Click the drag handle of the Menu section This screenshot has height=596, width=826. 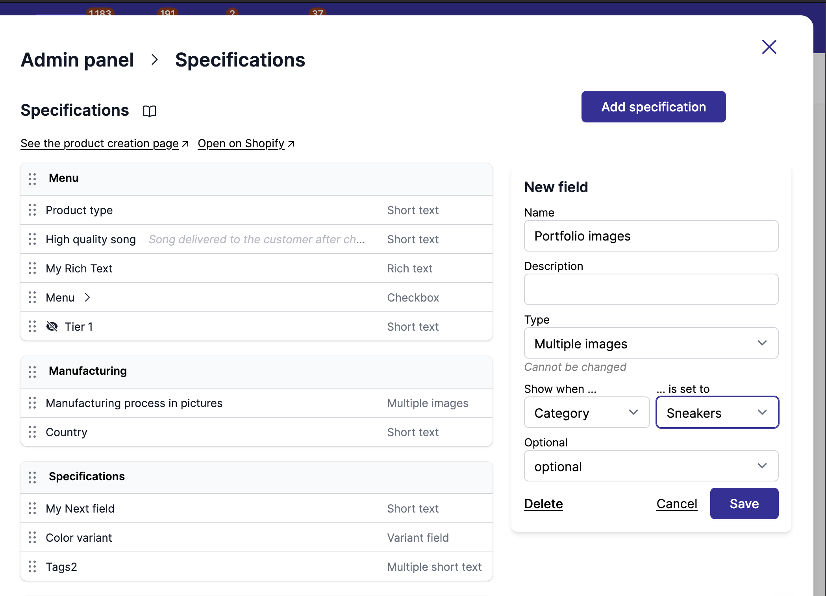pos(32,179)
